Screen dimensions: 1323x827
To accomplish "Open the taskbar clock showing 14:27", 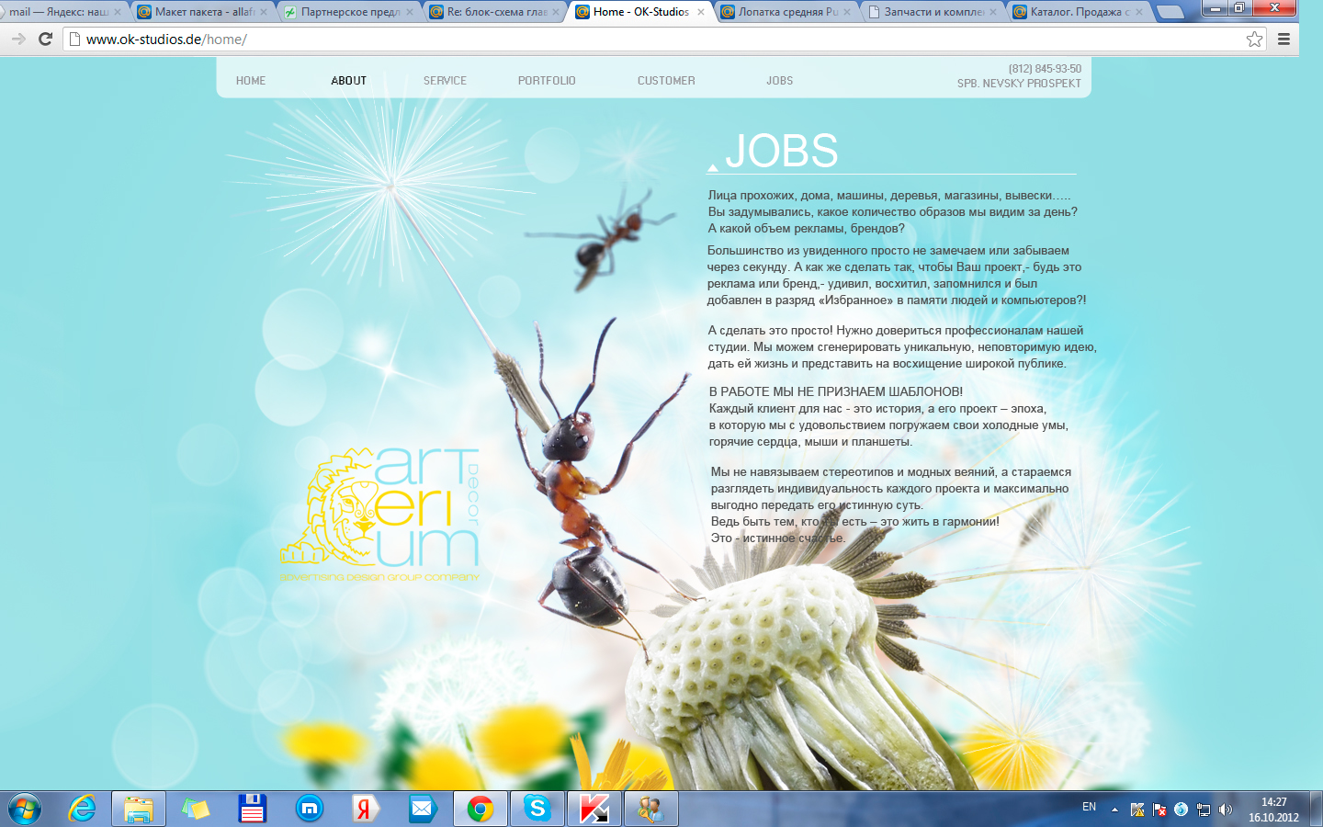I will click(x=1273, y=810).
